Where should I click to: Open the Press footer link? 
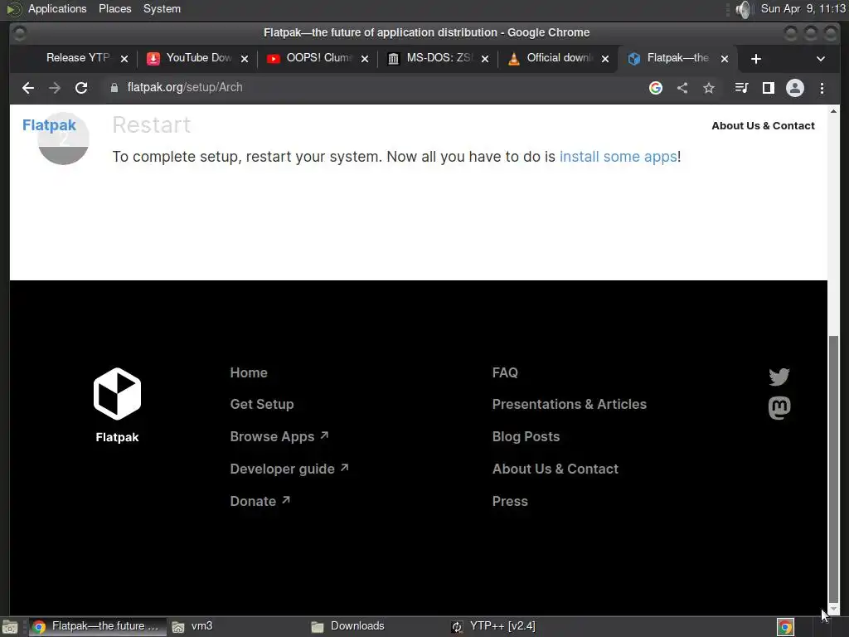[510, 501]
